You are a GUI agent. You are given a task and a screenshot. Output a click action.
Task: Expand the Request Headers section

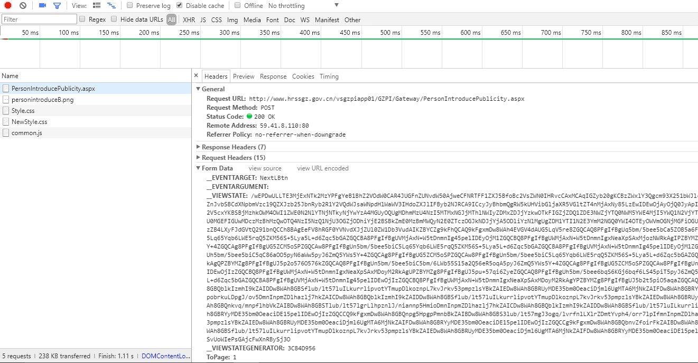tap(233, 157)
